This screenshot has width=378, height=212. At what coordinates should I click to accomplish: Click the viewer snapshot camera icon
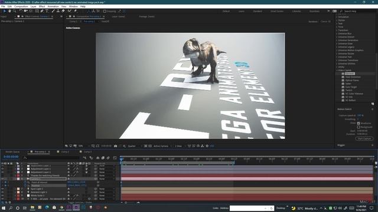click(x=116, y=146)
